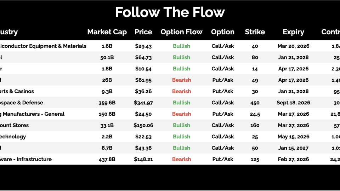Click the 150.6B market cap value
This screenshot has width=340, height=191.
pyautogui.click(x=107, y=114)
